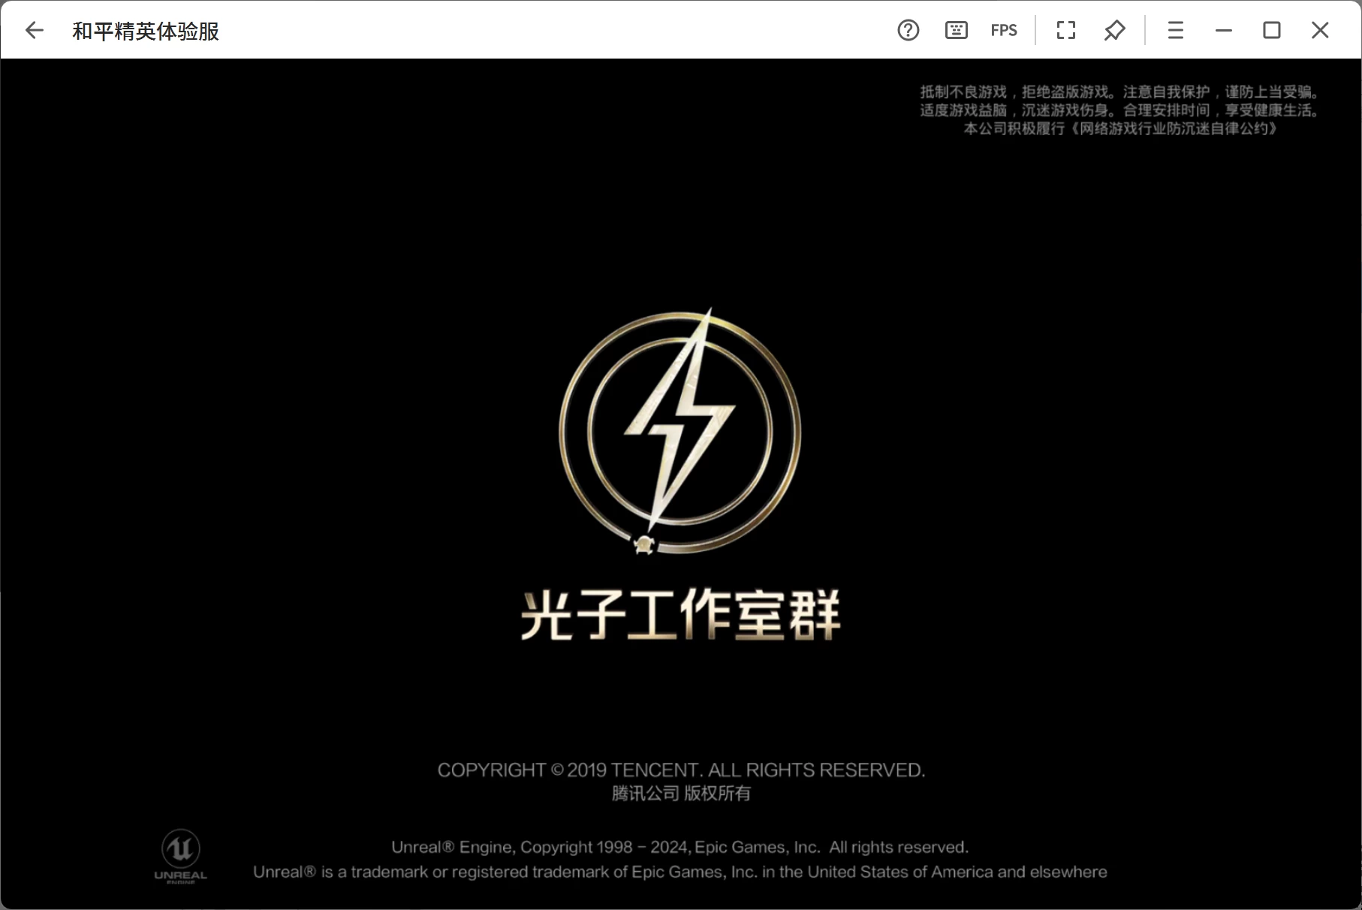Click the Unreal Engine copyright 1998–2024 line
Viewport: 1362px width, 910px height.
(680, 848)
